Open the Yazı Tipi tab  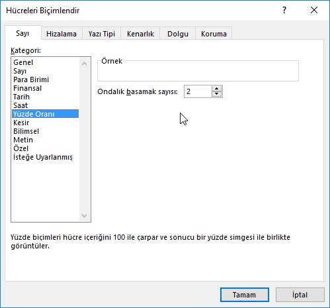click(102, 34)
